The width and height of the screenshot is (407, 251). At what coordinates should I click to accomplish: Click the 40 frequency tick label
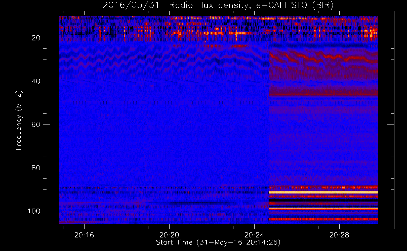[36, 81]
